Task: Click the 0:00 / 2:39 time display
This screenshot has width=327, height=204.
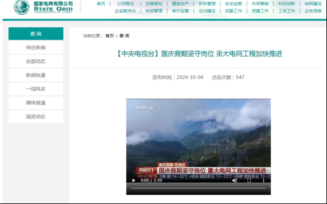Action: (151, 180)
